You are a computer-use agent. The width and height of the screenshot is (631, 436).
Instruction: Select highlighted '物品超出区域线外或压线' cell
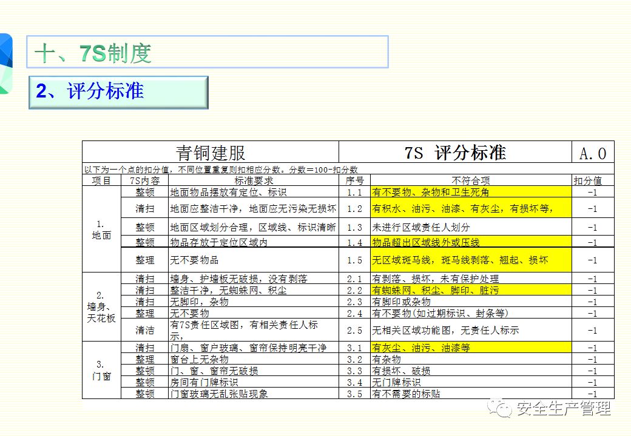click(x=471, y=242)
